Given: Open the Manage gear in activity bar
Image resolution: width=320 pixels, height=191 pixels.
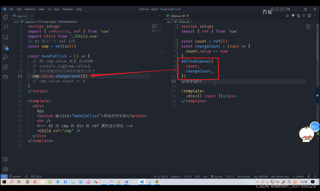Looking at the screenshot, I should (x=5, y=169).
